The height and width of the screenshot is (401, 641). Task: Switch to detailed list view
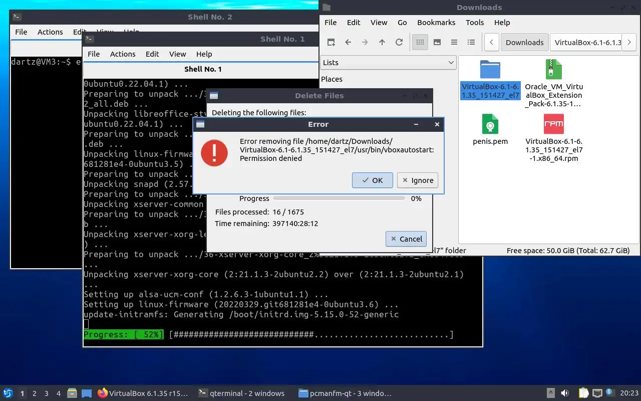tap(471, 43)
